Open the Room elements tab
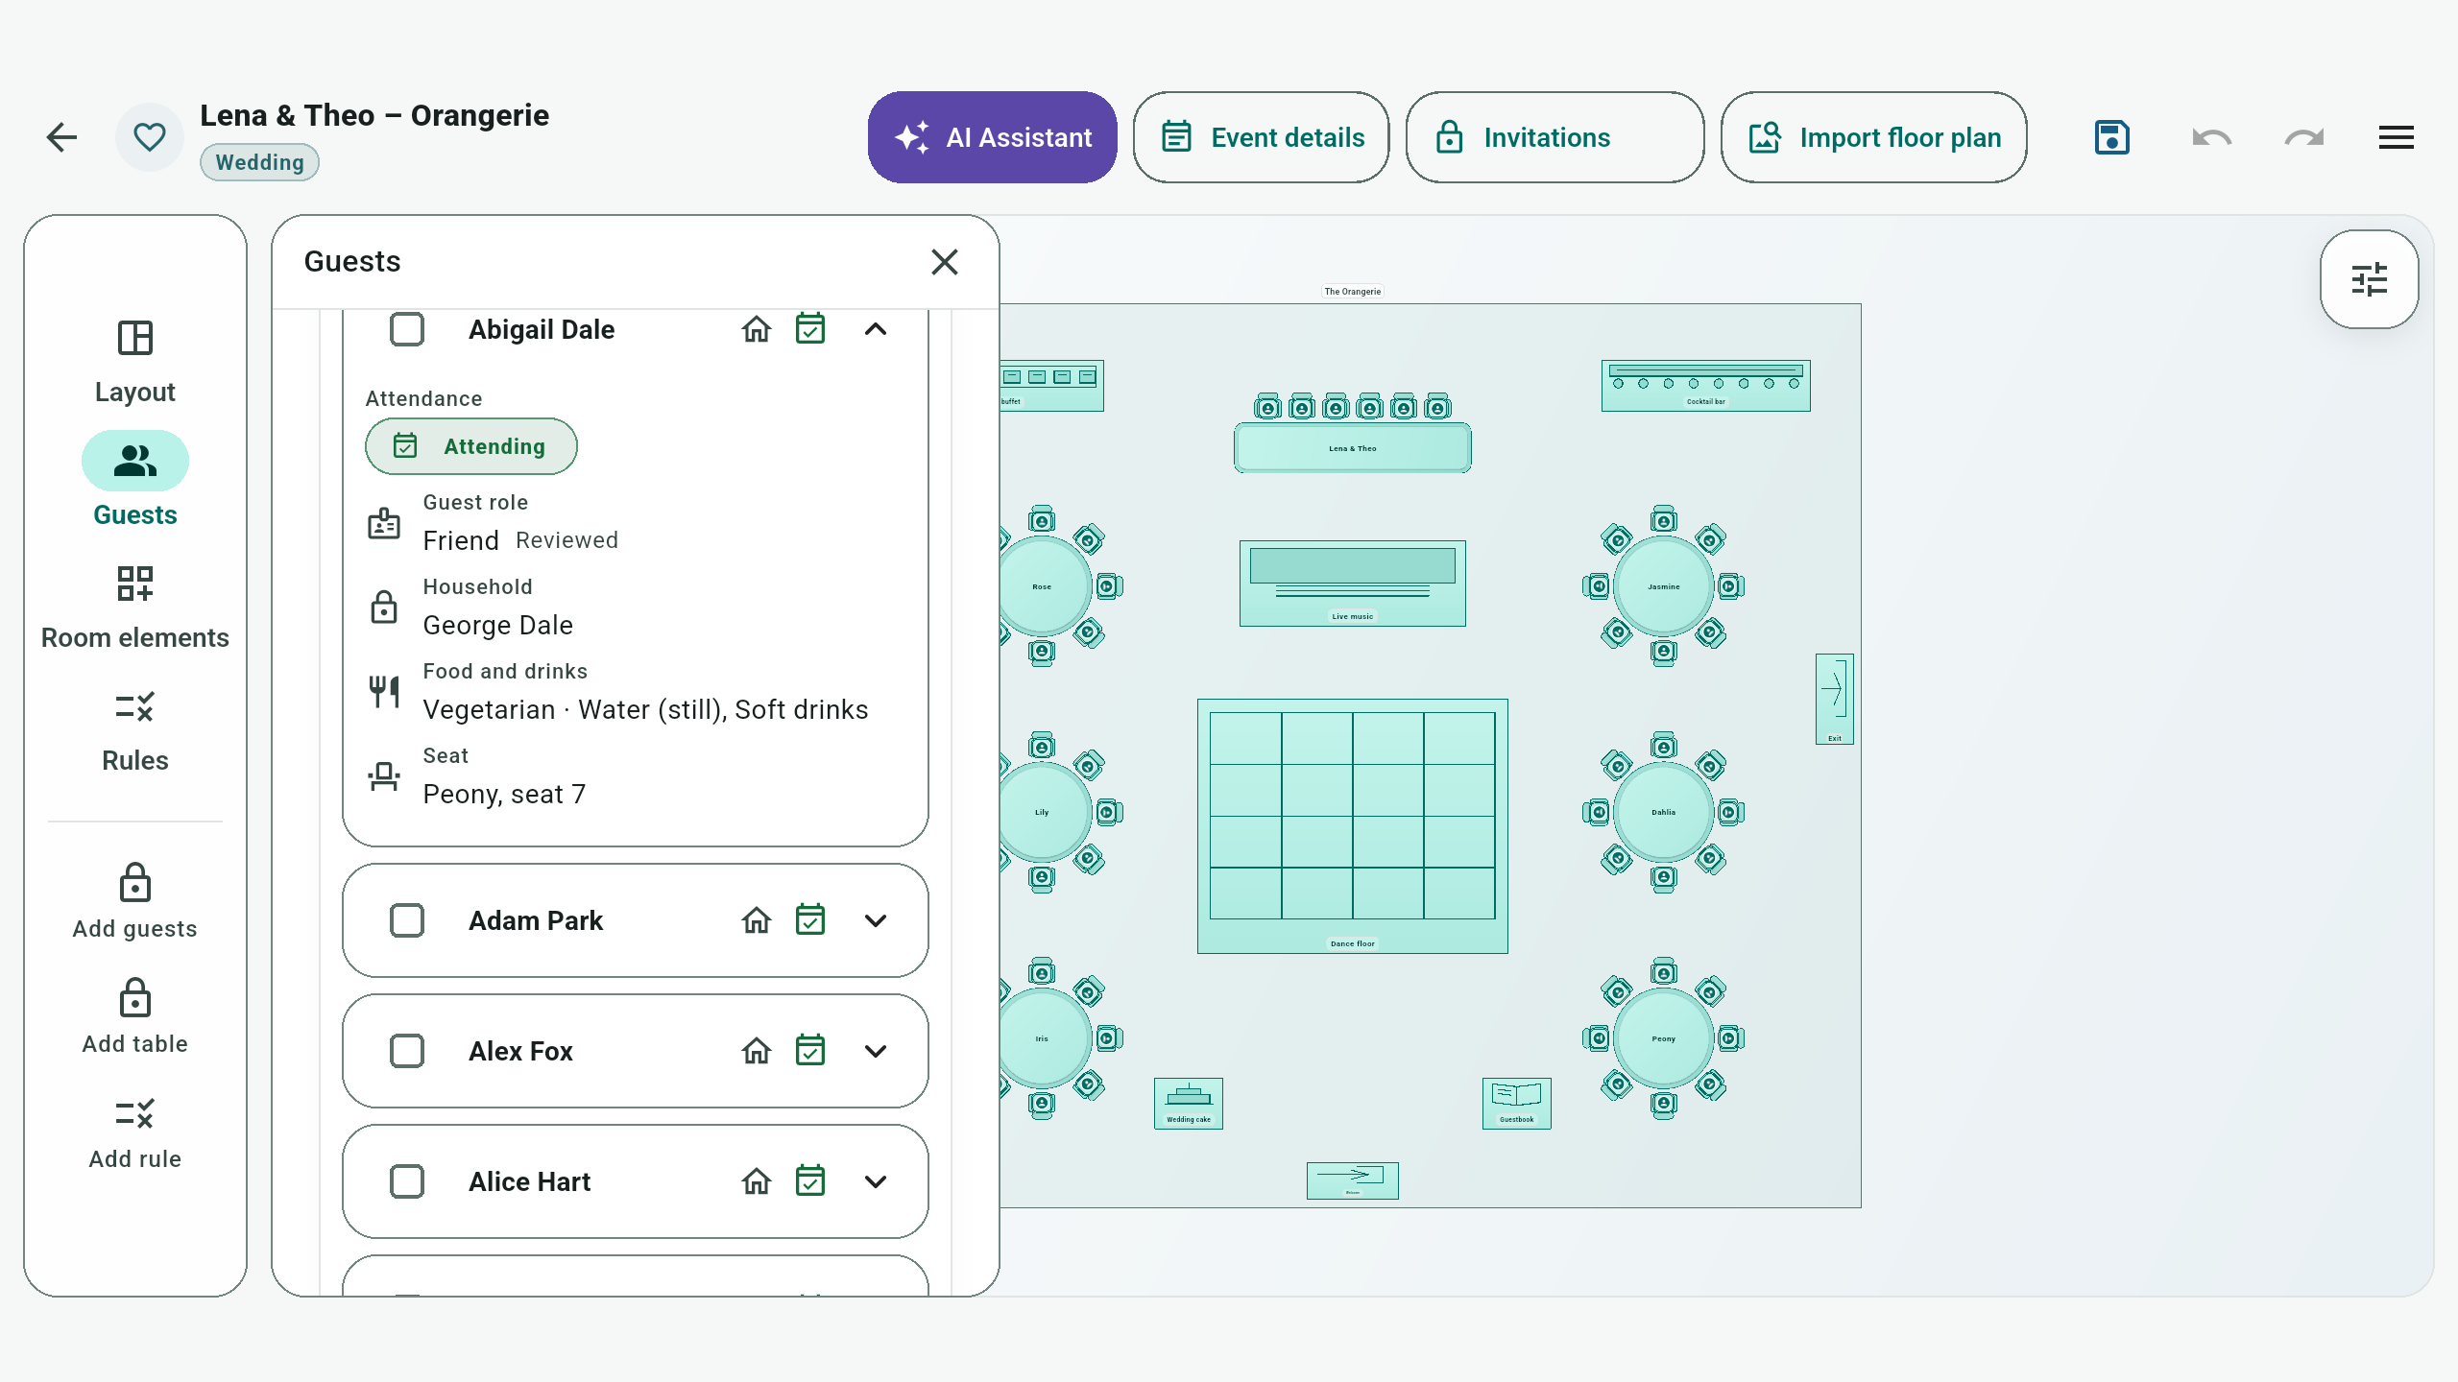The image size is (2458, 1382). (135, 607)
